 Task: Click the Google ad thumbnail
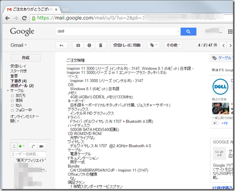click(219, 153)
